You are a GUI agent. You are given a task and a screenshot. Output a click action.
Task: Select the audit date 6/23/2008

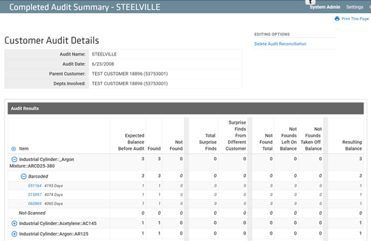pos(103,64)
